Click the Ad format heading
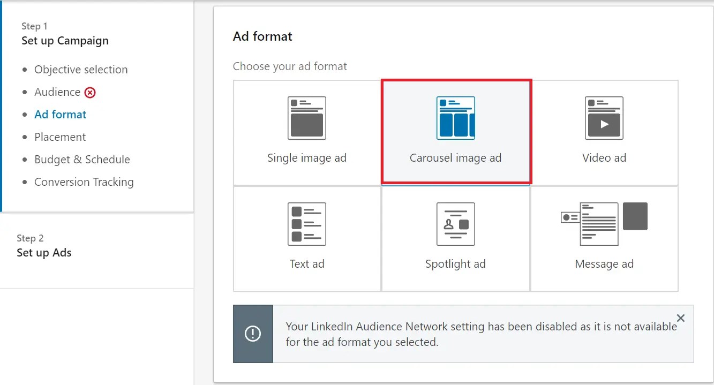714x385 pixels. click(x=262, y=36)
